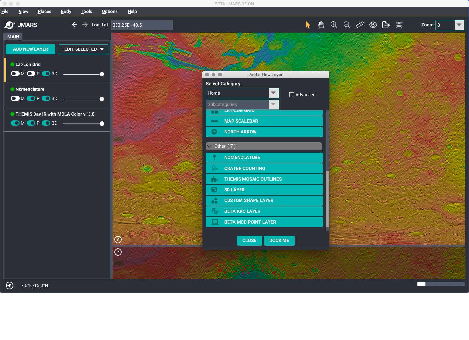Image resolution: width=469 pixels, height=340 pixels.
Task: Select the MAIN tab
Action: click(x=13, y=37)
